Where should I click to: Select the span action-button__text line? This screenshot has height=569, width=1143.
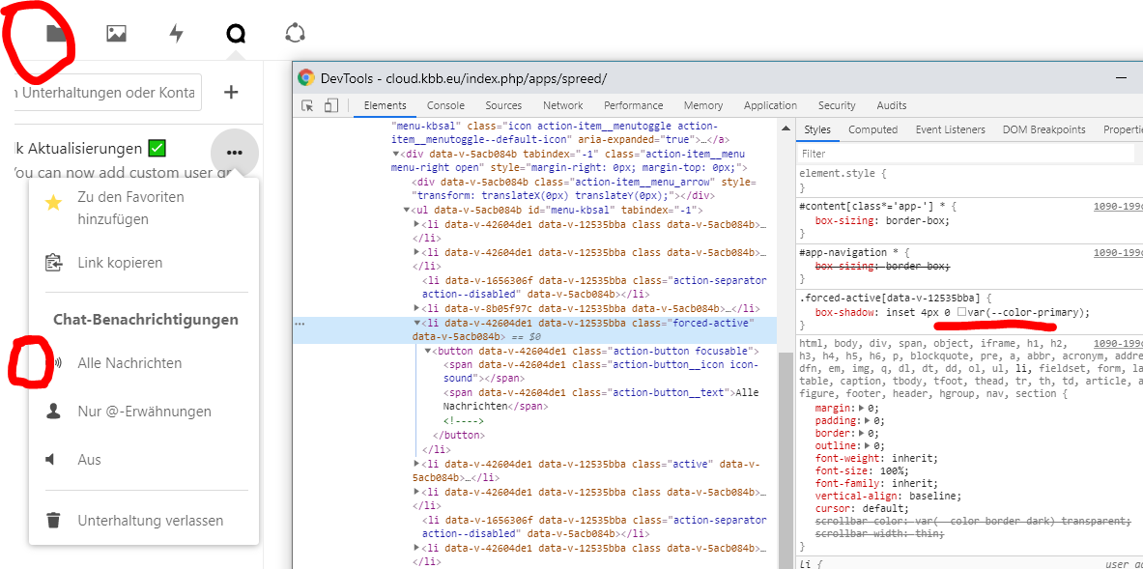point(601,399)
